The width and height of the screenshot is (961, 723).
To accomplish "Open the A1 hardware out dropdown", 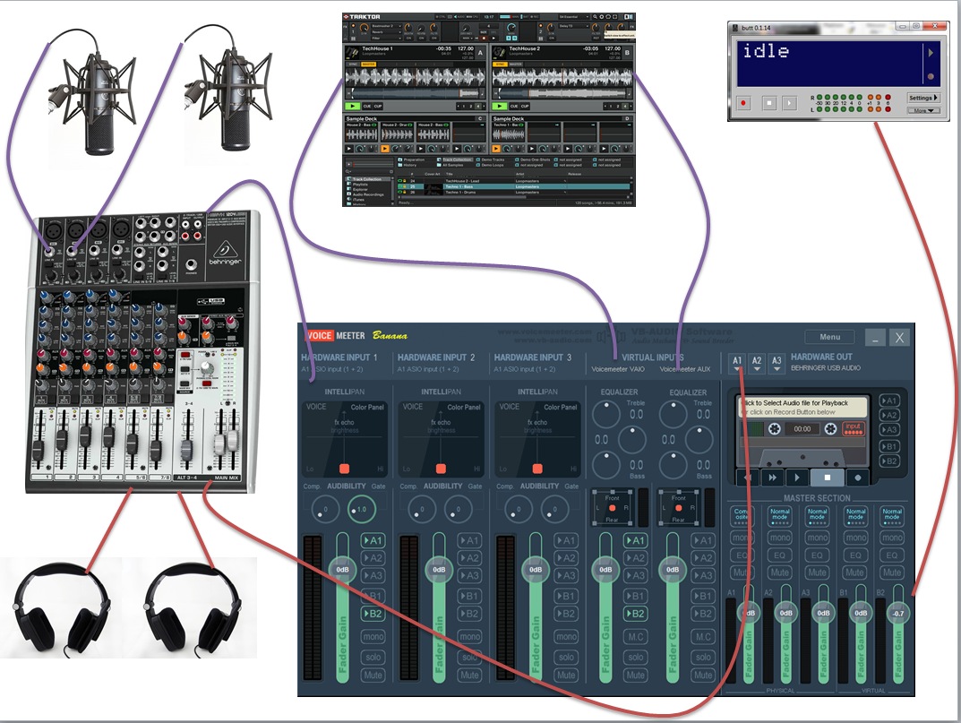I will (737, 363).
